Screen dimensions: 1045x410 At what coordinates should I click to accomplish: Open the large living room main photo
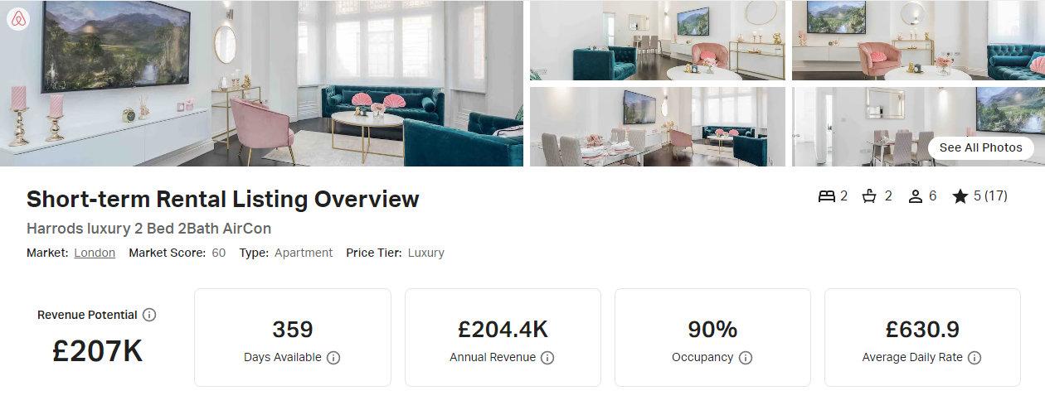coord(261,83)
